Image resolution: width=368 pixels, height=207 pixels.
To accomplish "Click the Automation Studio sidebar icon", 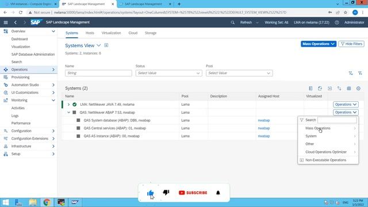I will coord(6,85).
